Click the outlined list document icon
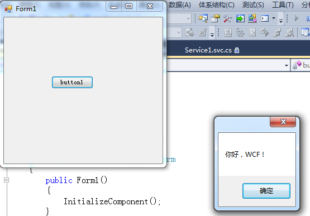 tap(252, 32)
